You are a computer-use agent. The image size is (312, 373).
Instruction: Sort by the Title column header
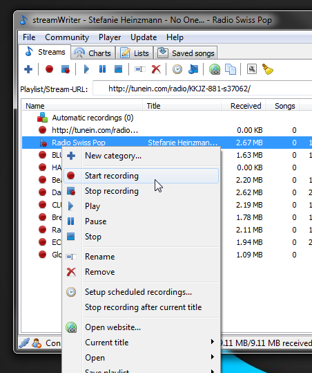[x=182, y=106]
